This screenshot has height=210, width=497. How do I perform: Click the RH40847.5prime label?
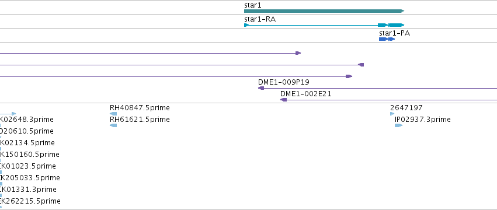(x=140, y=108)
